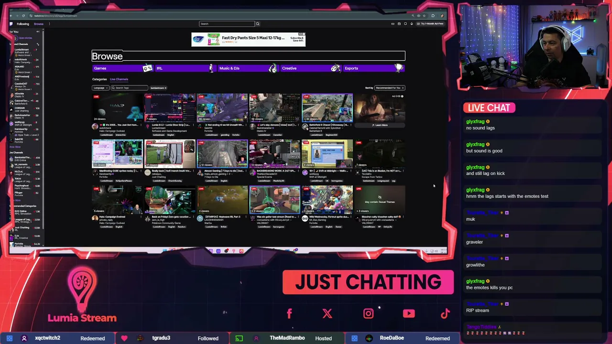Screen dimensions: 612x344
Task: Open the Software and Game Development category link
Action: pos(169,131)
